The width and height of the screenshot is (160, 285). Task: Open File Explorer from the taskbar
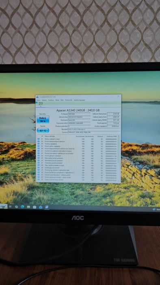pos(28,207)
